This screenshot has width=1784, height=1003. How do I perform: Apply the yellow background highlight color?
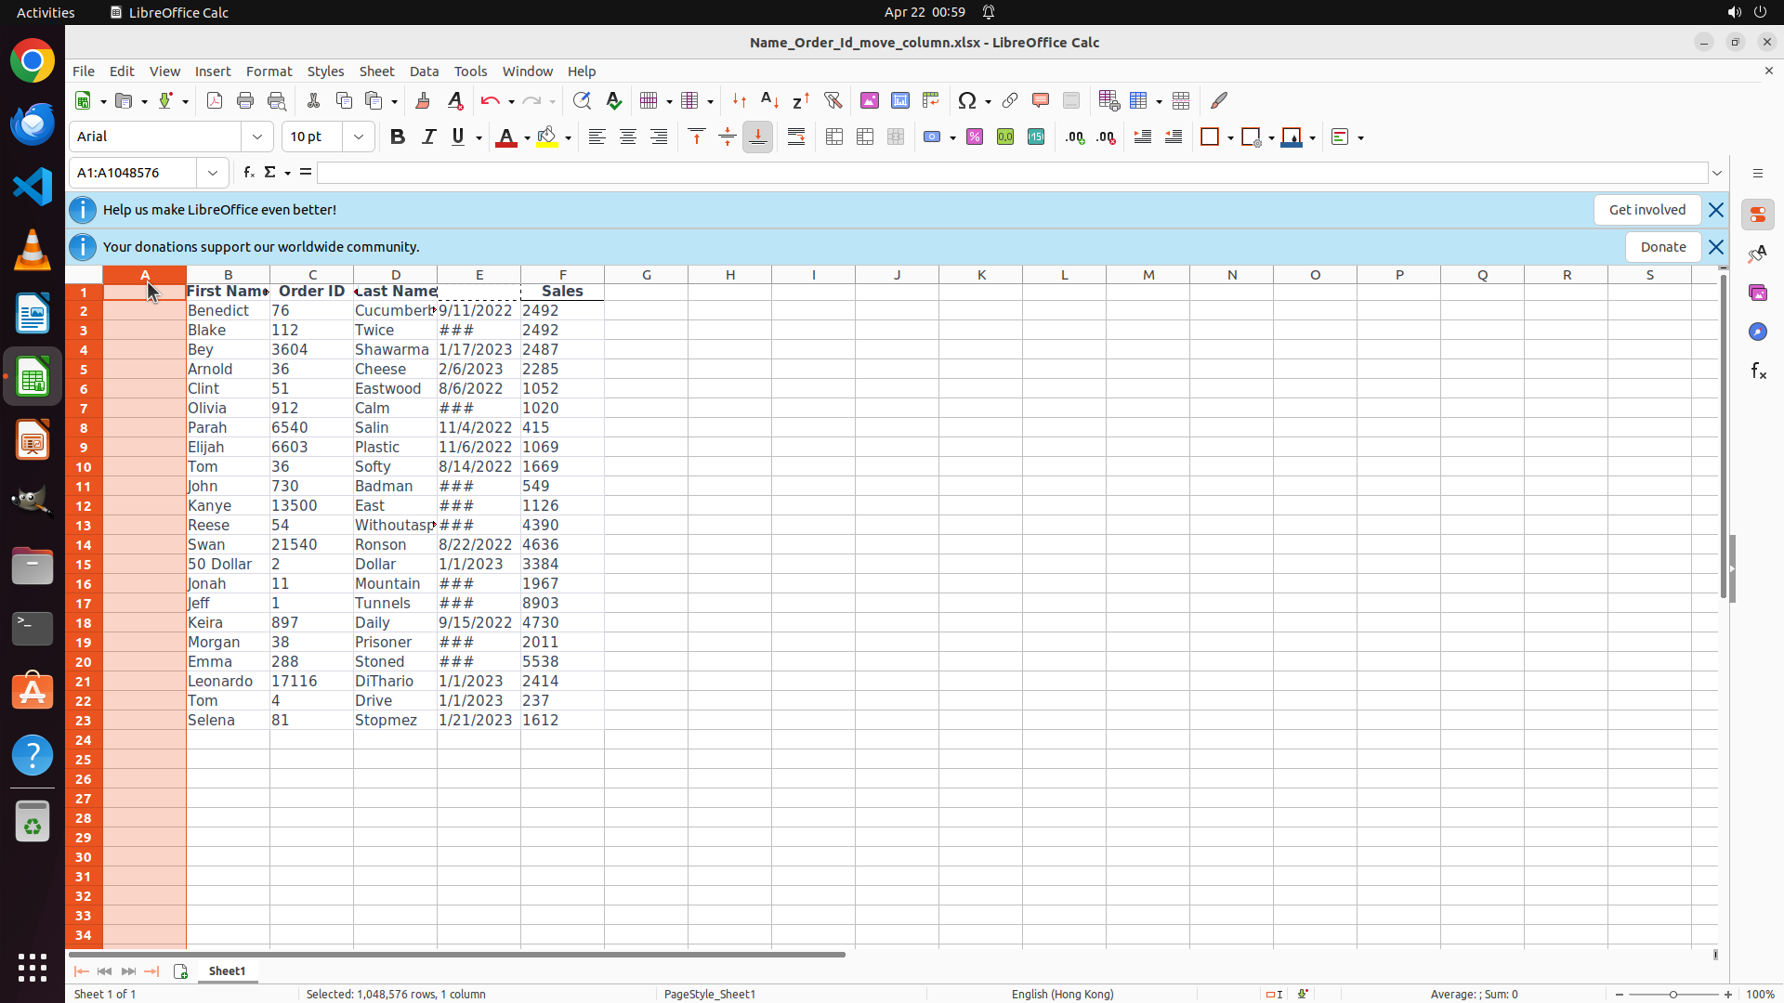(547, 137)
